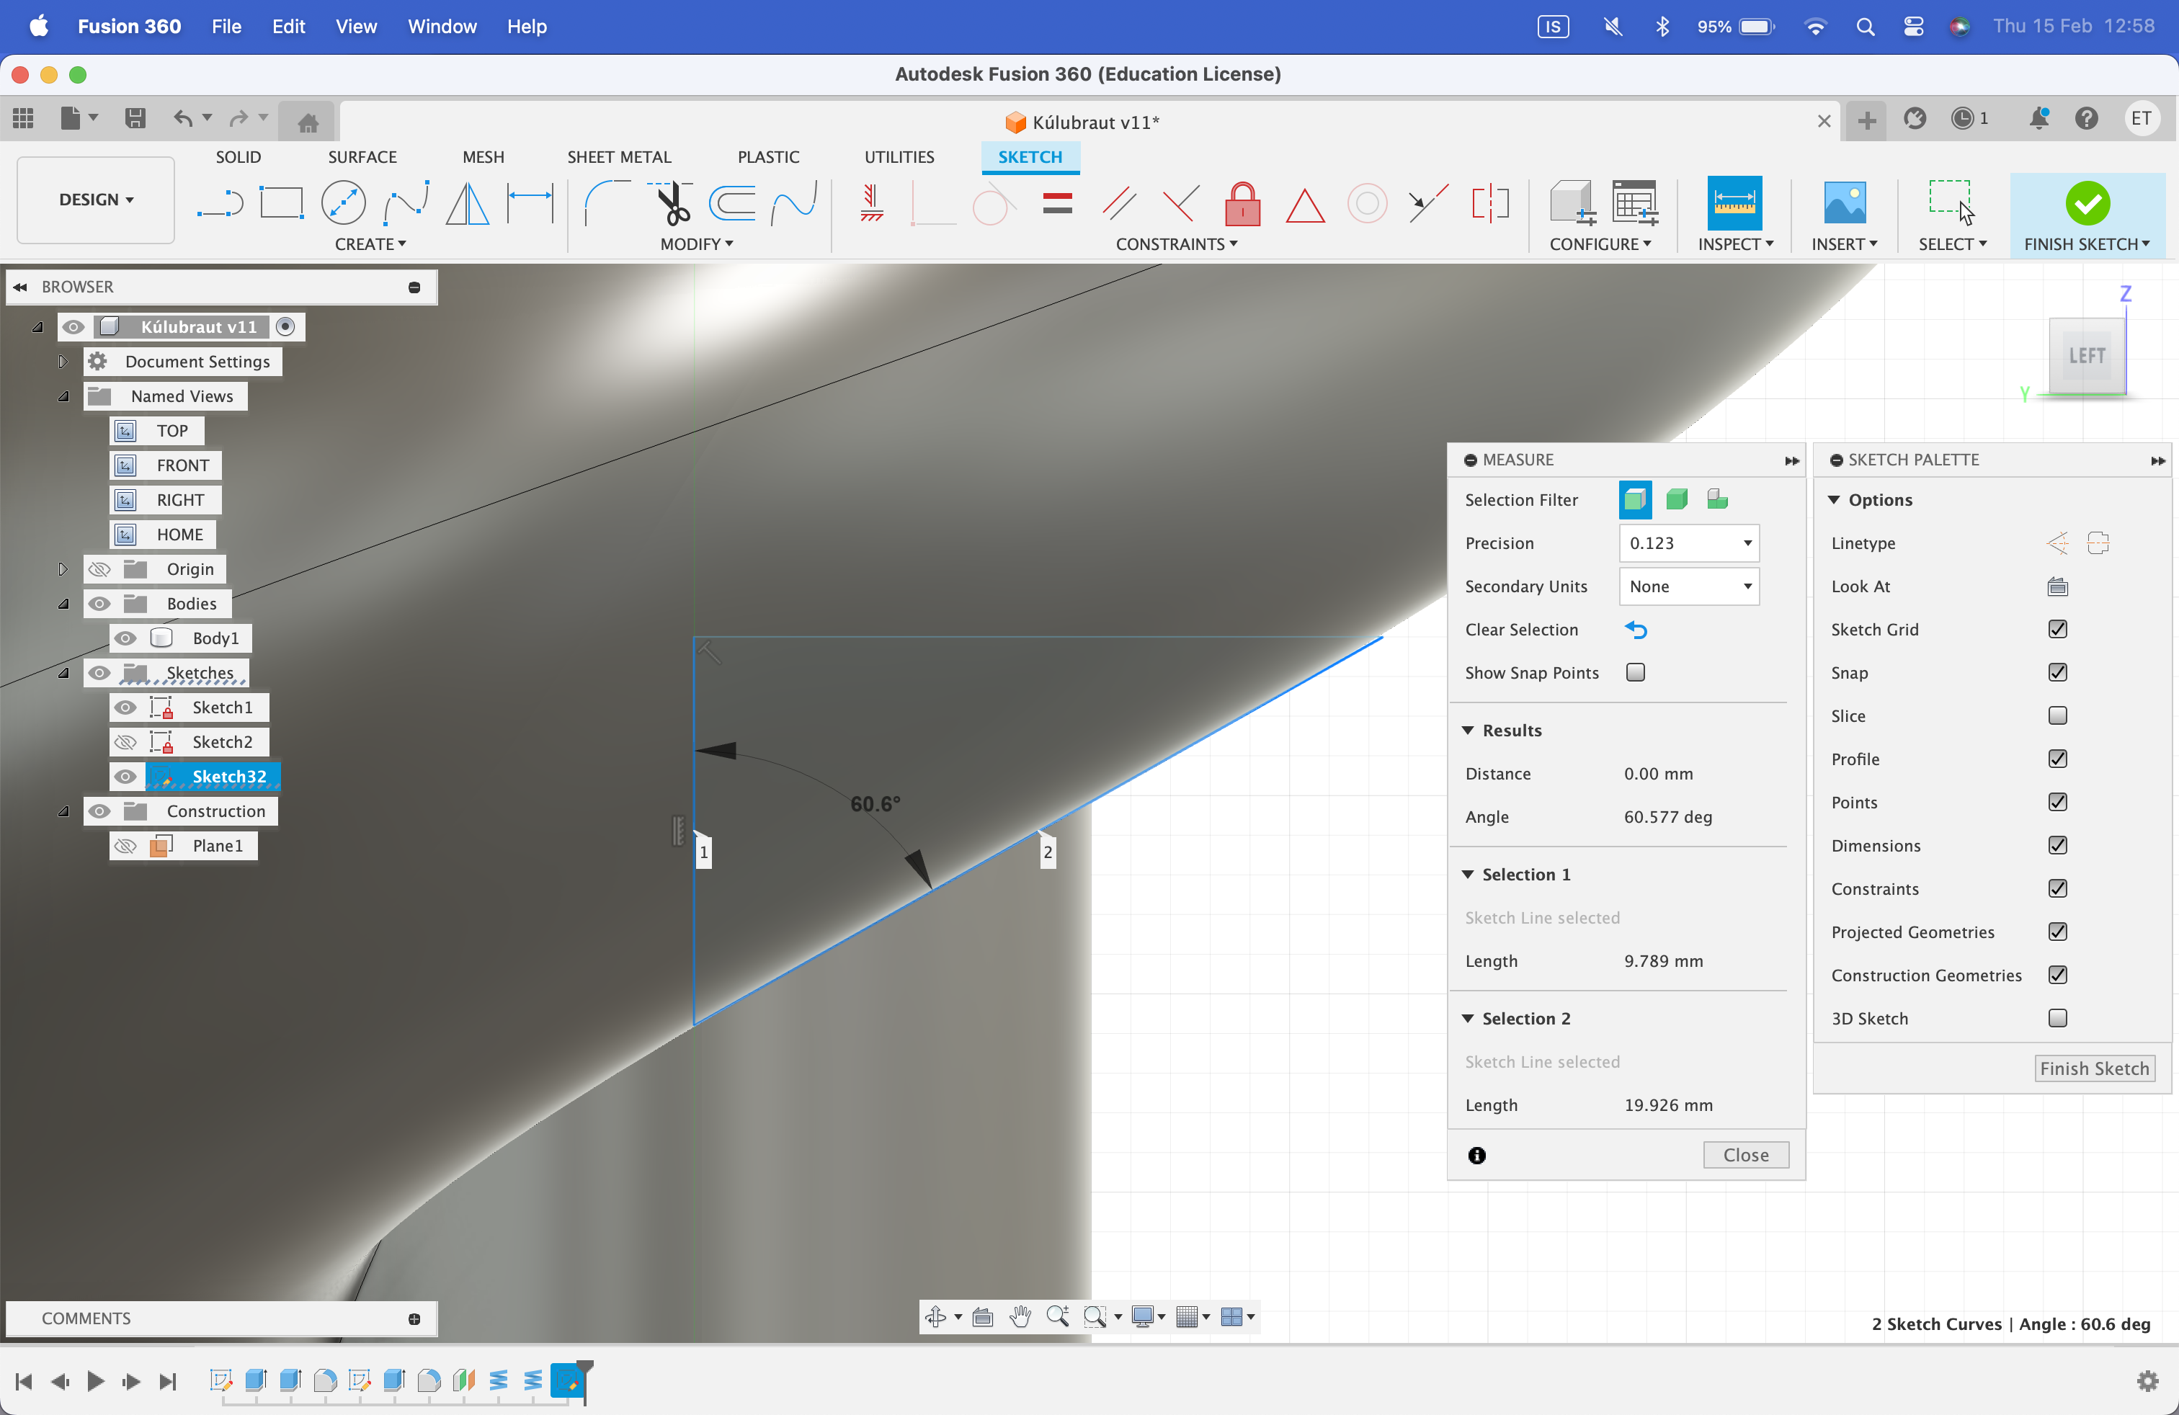
Task: Play the design timeline
Action: coord(94,1381)
